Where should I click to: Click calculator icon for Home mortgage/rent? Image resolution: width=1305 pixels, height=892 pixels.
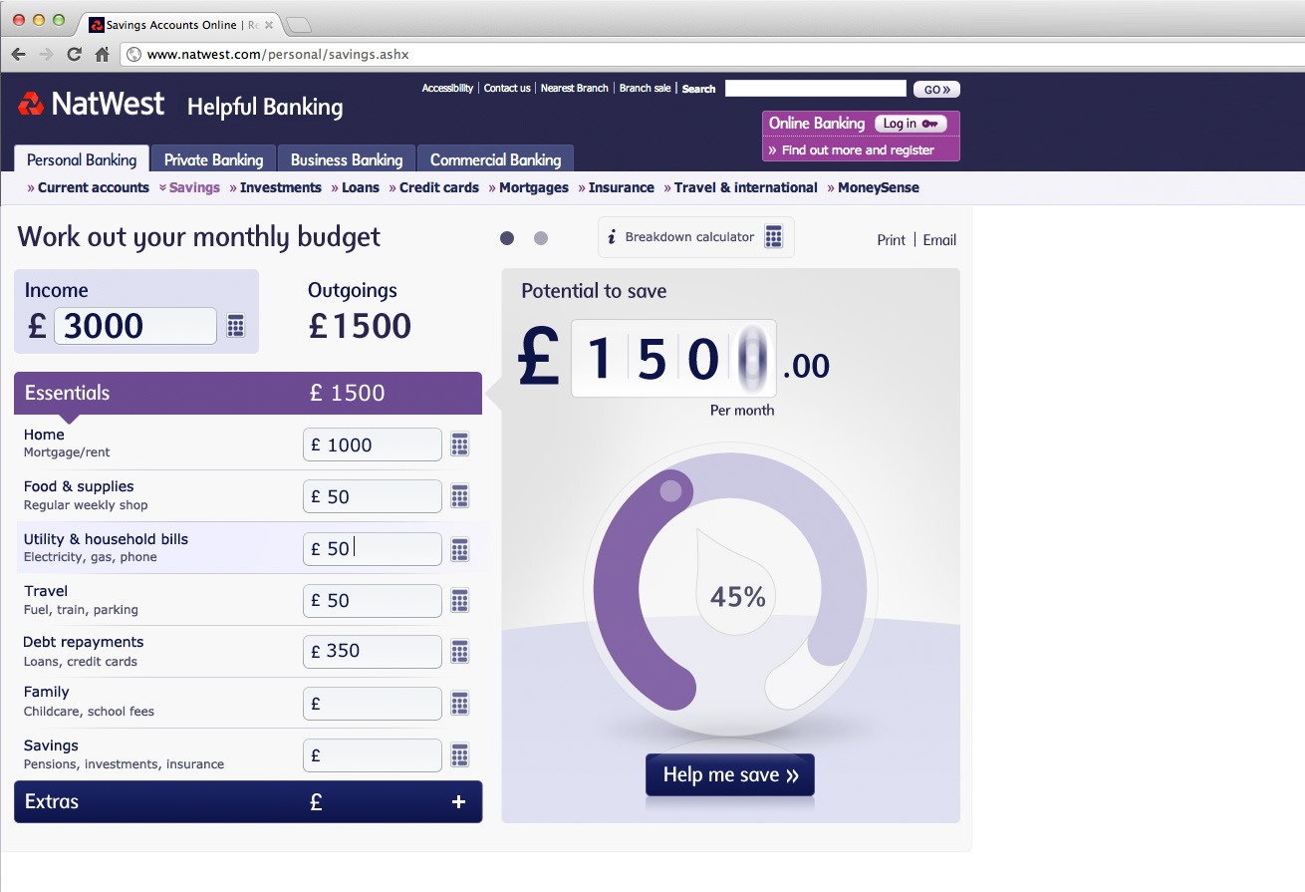coord(459,445)
